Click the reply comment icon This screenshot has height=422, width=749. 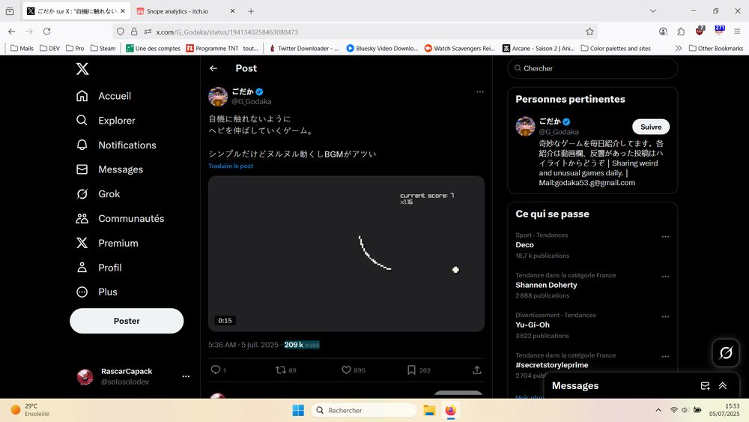[x=216, y=370]
